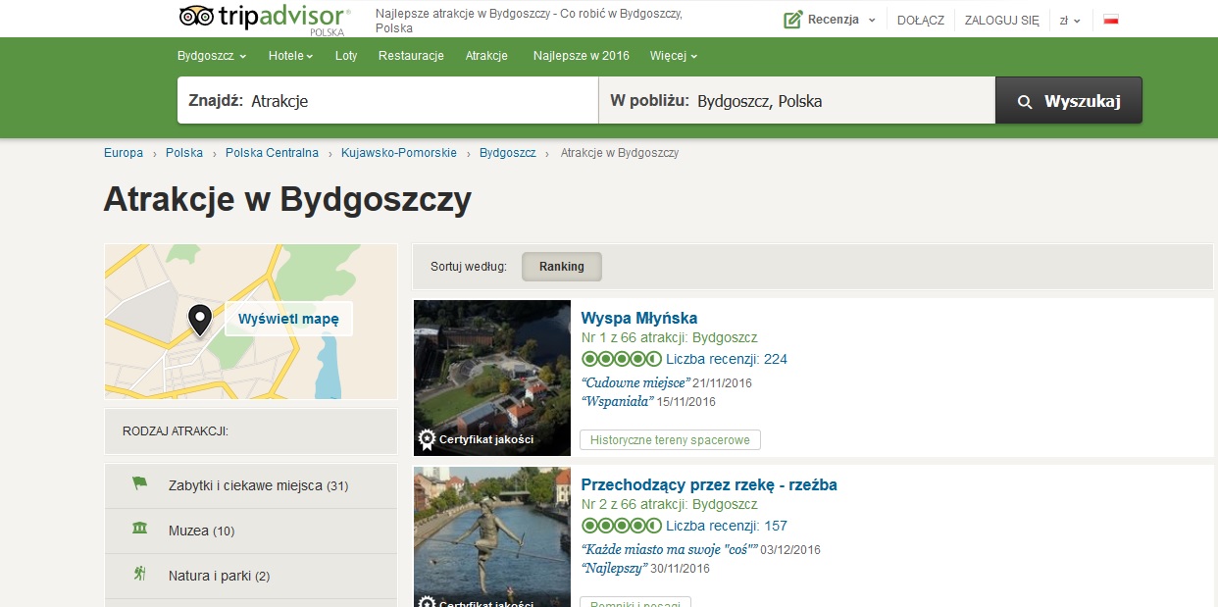Open the Wyspa Młyńska attraction title
This screenshot has width=1218, height=607.
(x=639, y=318)
